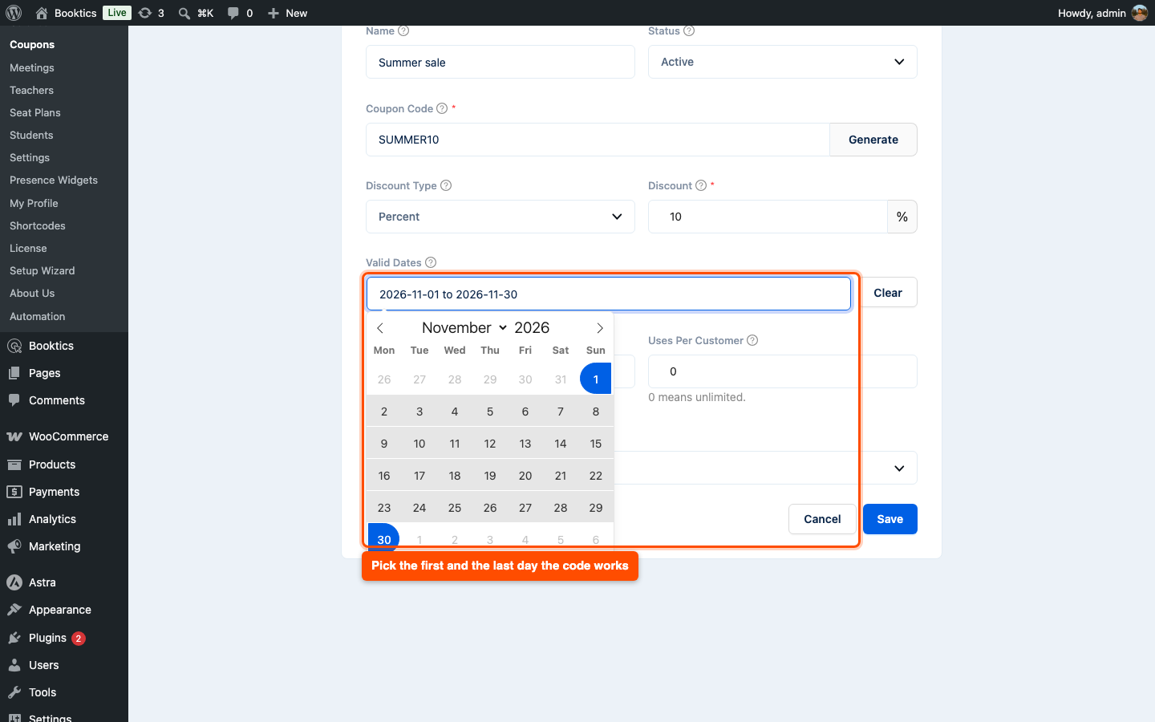
Task: Click the plus New content icon
Action: 274,13
